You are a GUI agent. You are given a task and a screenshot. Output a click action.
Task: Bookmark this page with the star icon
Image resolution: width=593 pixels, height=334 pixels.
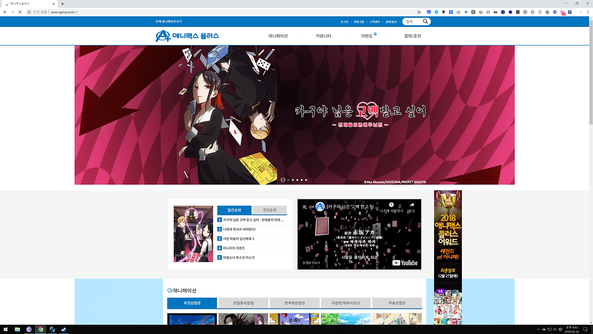pyautogui.click(x=419, y=12)
